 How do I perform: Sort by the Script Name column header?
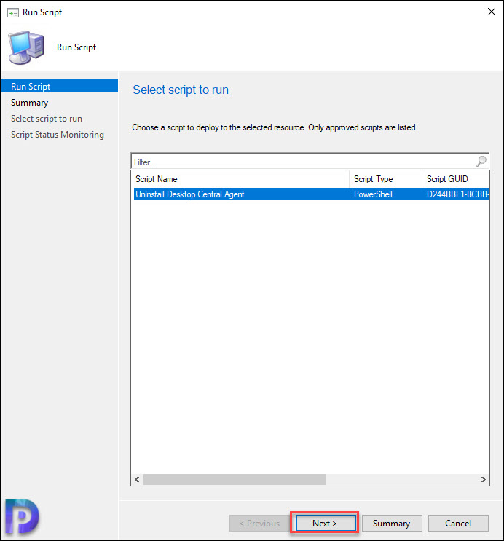[240, 179]
